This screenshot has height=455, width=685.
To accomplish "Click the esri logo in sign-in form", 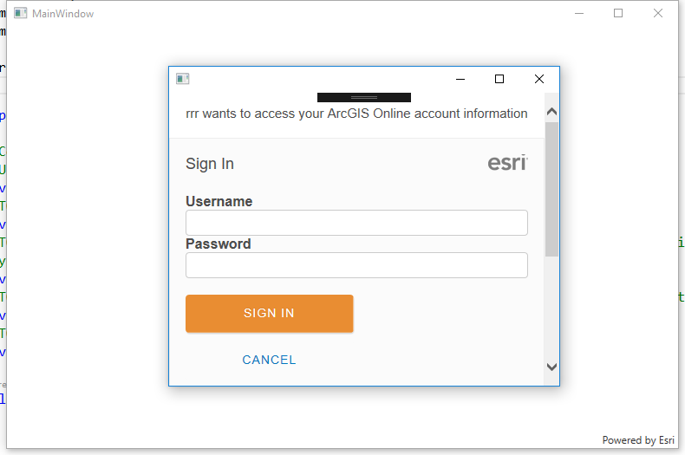I will point(508,162).
